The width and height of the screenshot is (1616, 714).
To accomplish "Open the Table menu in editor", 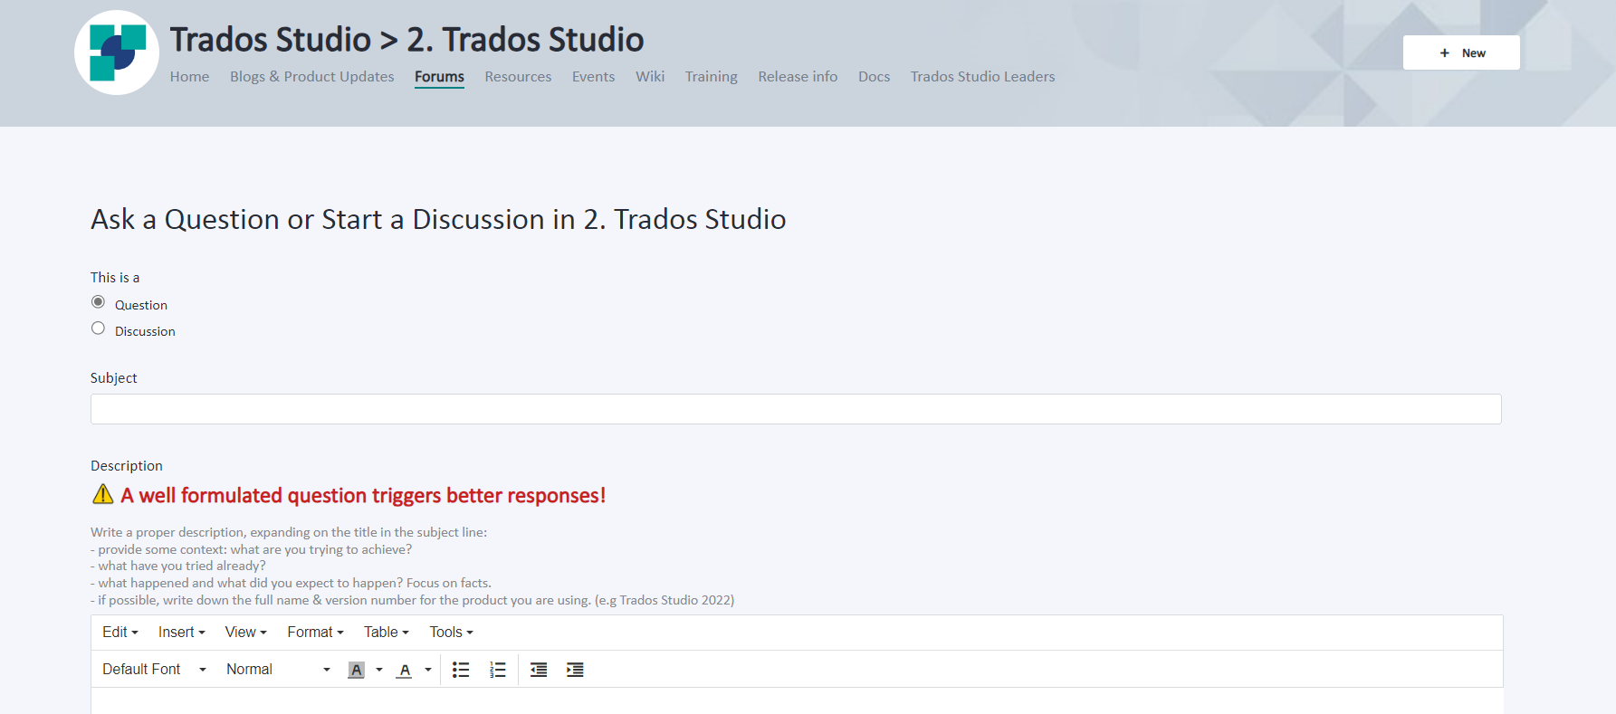I will click(x=387, y=633).
